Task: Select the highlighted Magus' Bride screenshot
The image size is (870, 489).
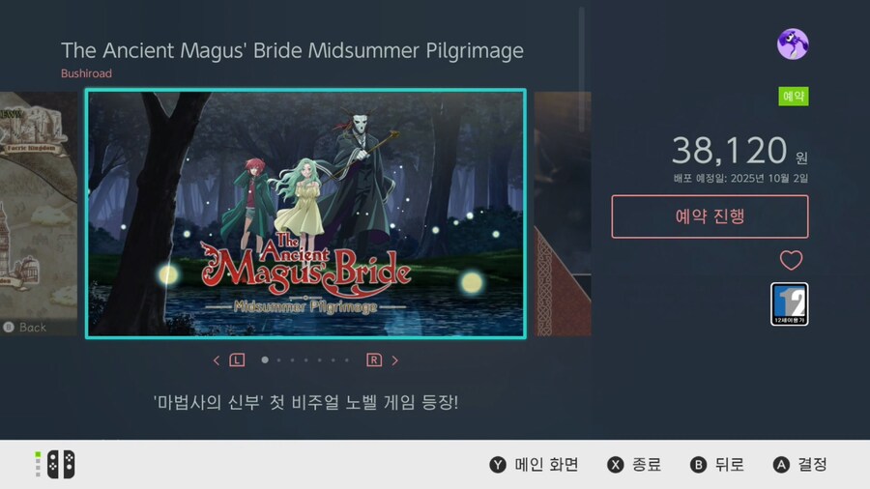Action: tap(305, 214)
